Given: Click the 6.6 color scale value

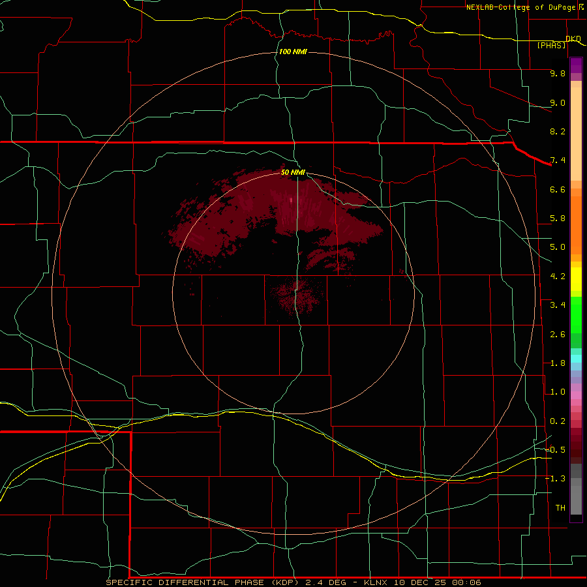Looking at the screenshot, I should click(558, 189).
